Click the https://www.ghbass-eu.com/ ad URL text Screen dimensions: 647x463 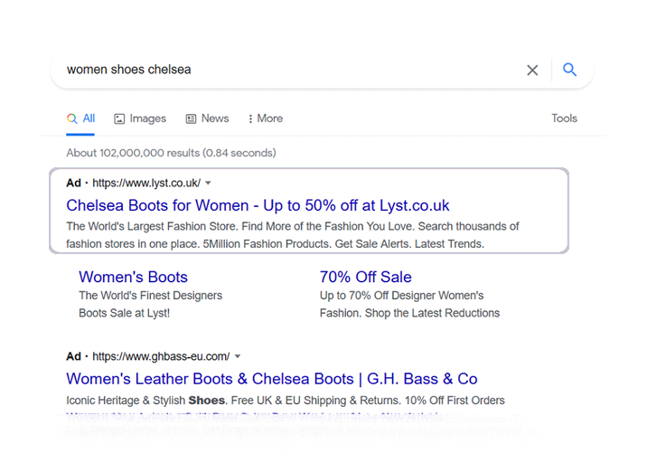[160, 356]
